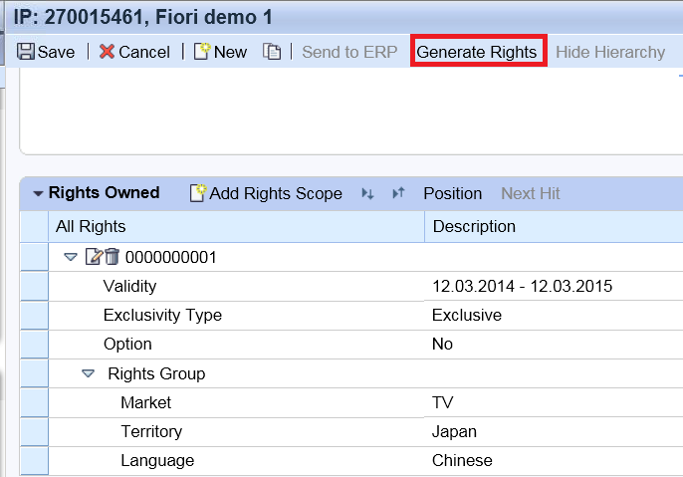The height and width of the screenshot is (477, 683).
Task: Click the Cancel text button
Action: pyautogui.click(x=144, y=52)
